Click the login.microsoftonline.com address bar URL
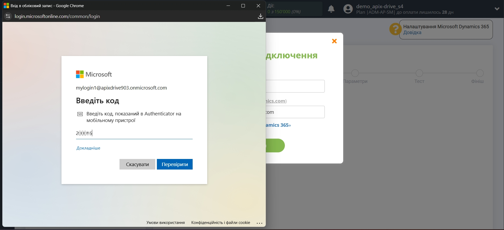 point(57,16)
